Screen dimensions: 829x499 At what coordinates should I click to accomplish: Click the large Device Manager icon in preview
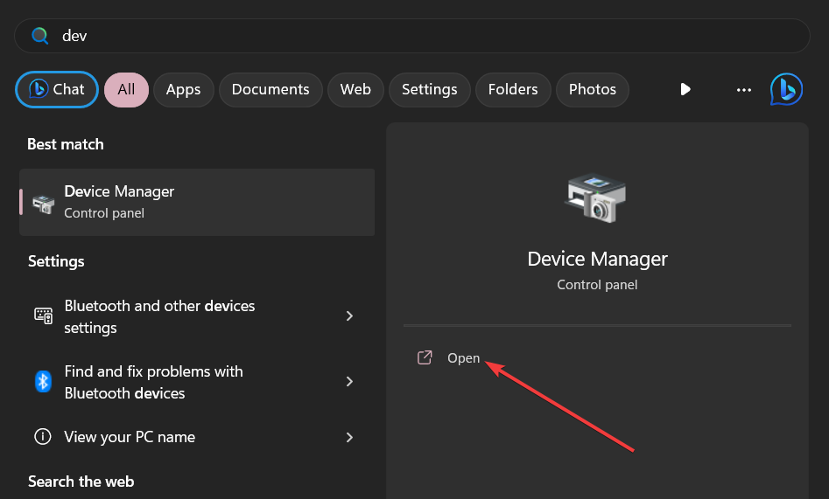[597, 198]
